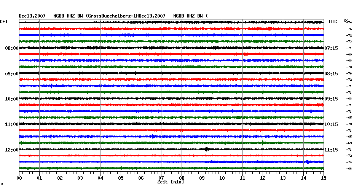Select the 11:00 CET row label
This screenshot has width=354, height=188.
click(x=12, y=124)
